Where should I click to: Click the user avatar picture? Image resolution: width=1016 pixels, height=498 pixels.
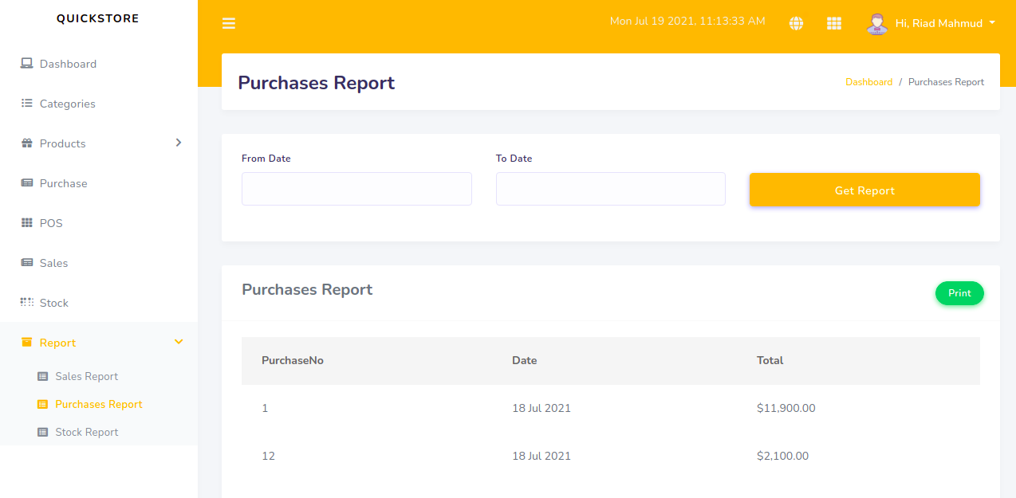tap(876, 23)
